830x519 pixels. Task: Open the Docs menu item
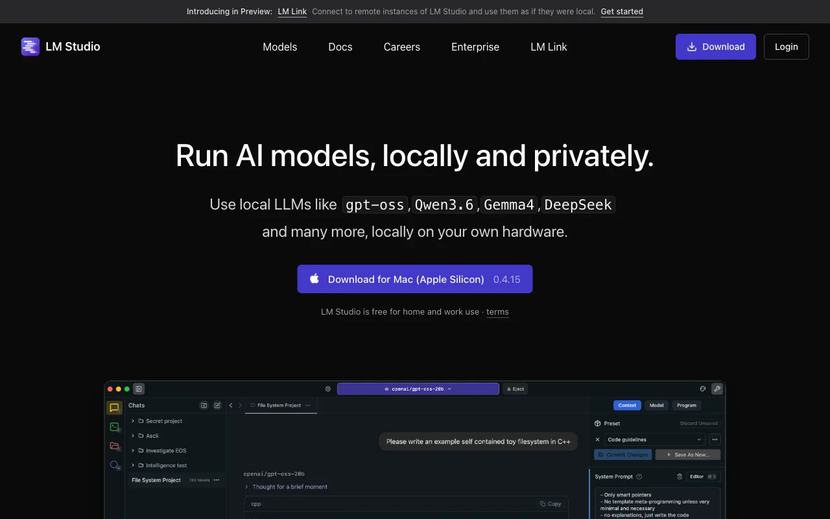point(340,47)
